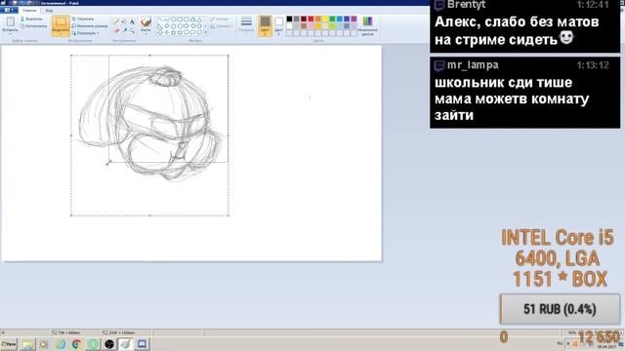Image resolution: width=625 pixels, height=351 pixels.
Task: Click the mr_lampa chat username
Action: click(473, 65)
